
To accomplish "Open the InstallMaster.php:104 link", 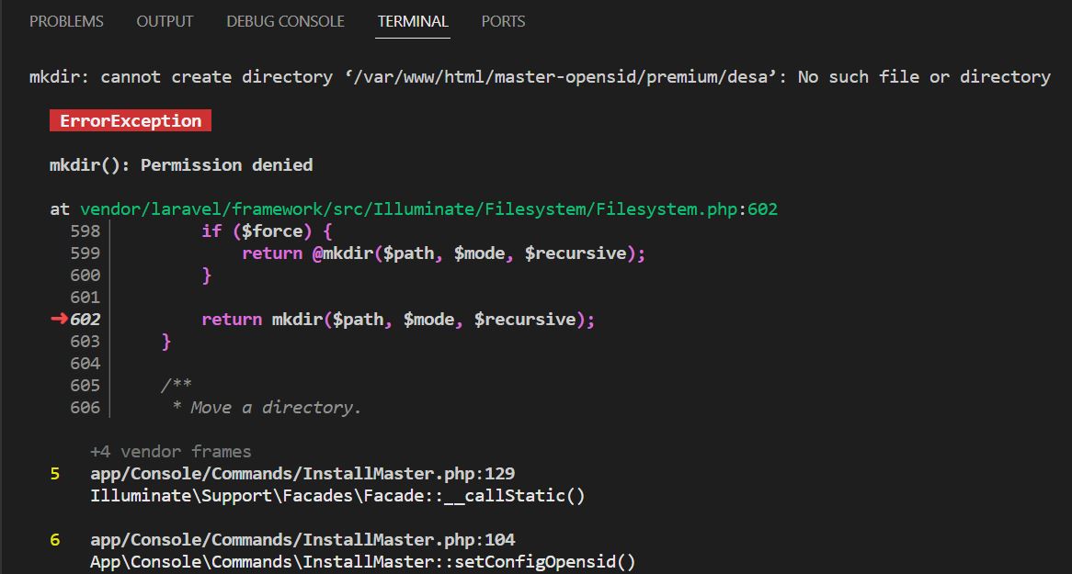I will (x=302, y=540).
